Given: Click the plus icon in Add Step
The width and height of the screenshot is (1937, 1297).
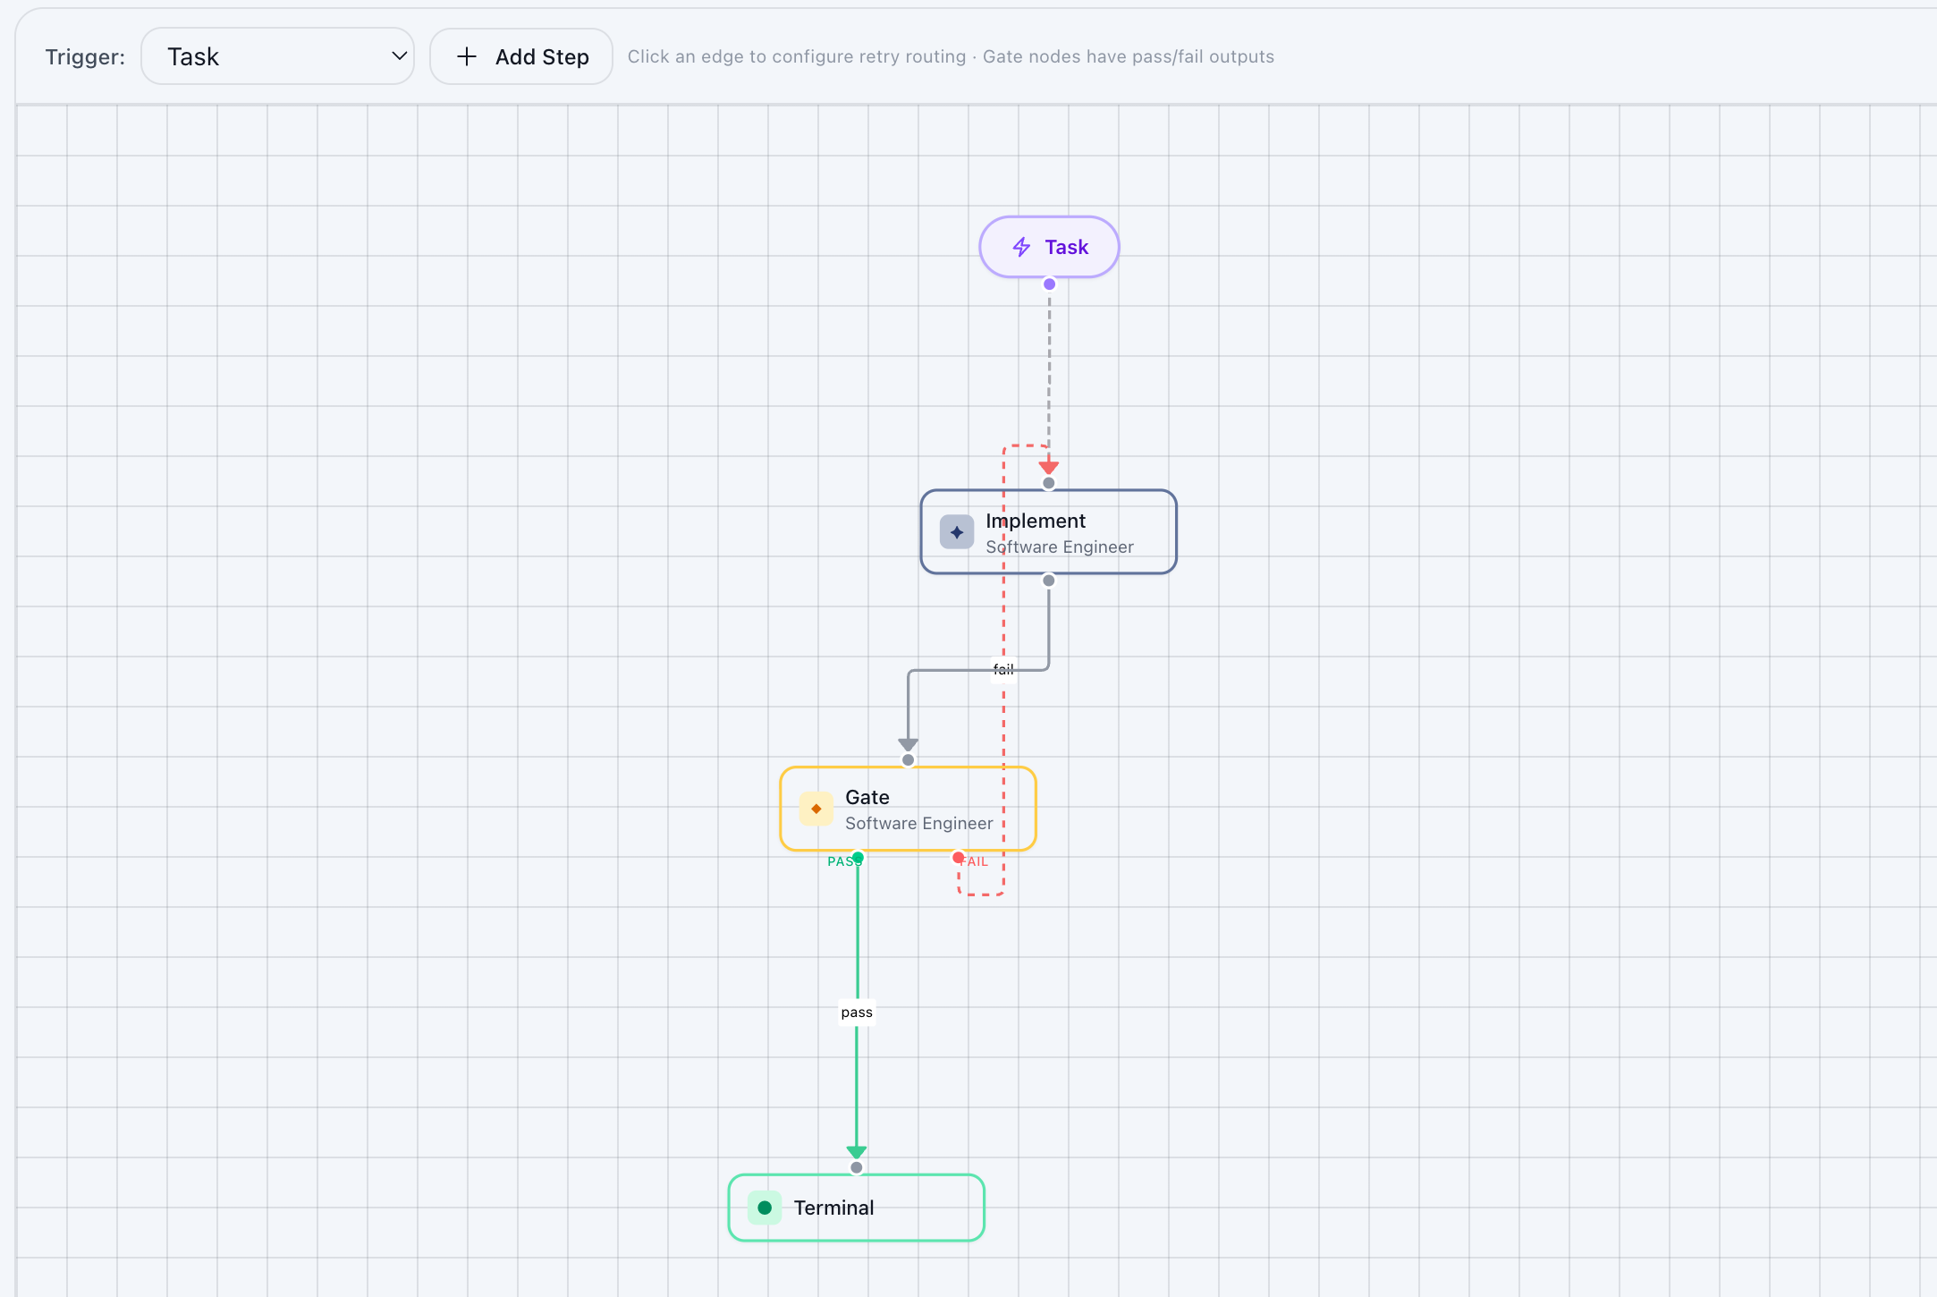Looking at the screenshot, I should point(467,56).
